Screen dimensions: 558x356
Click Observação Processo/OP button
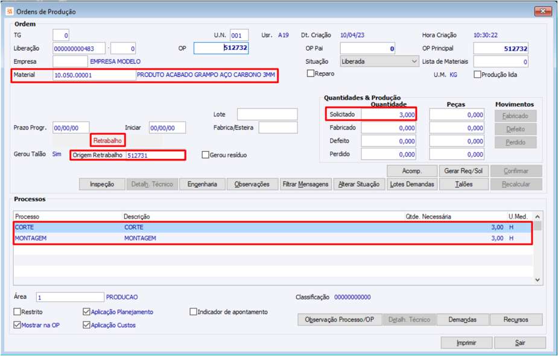[340, 319]
